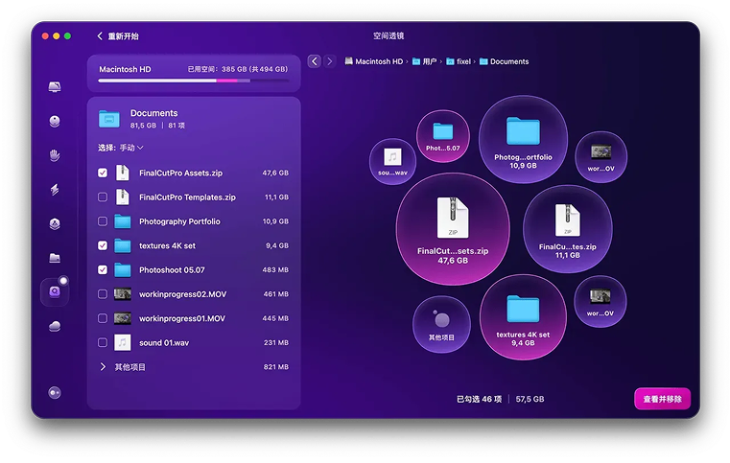Select the FinalCu...tes.zip 11,1 GB bubble
This screenshot has height=463, width=730.
point(568,229)
